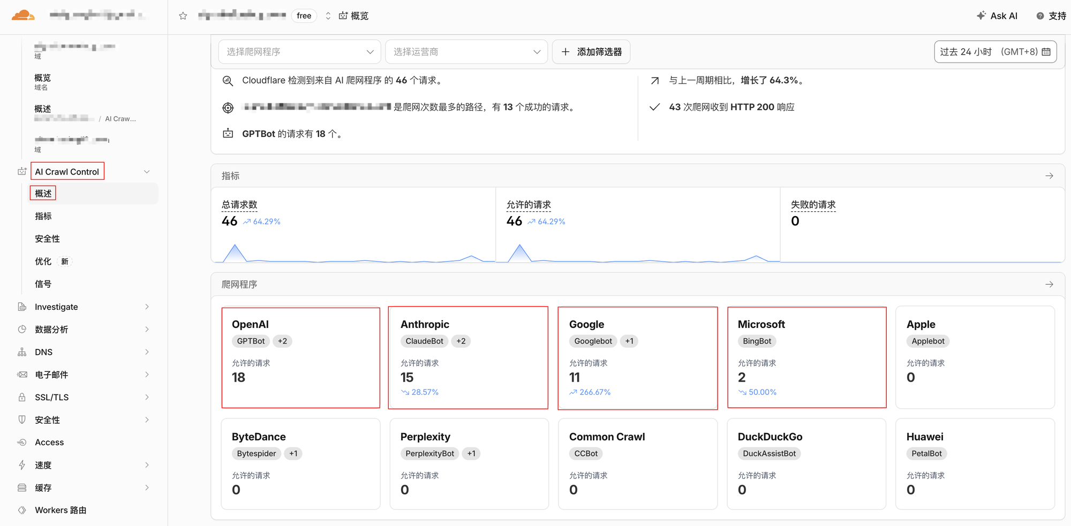This screenshot has height=526, width=1071.
Task: Select 信号 in the sidebar
Action: click(x=43, y=284)
